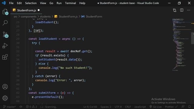This screenshot has height=109, width=194.
Task: Open the feedback icon in status bar
Action: tap(183, 107)
